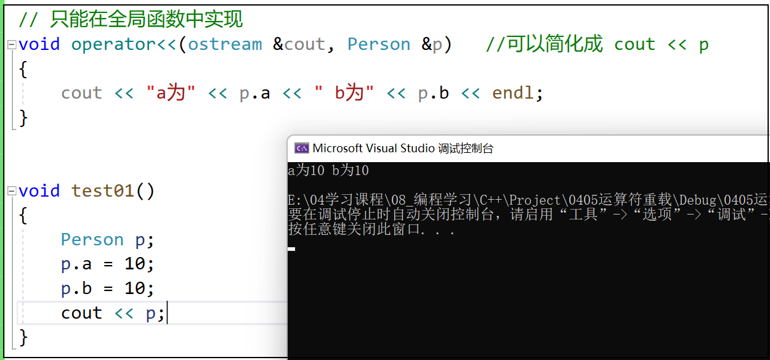The image size is (770, 360).
Task: Click the comment after the operator<< signature
Action: coord(596,44)
